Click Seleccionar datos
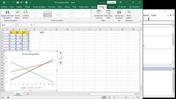The height and width of the screenshot is (99, 176). [108, 15]
